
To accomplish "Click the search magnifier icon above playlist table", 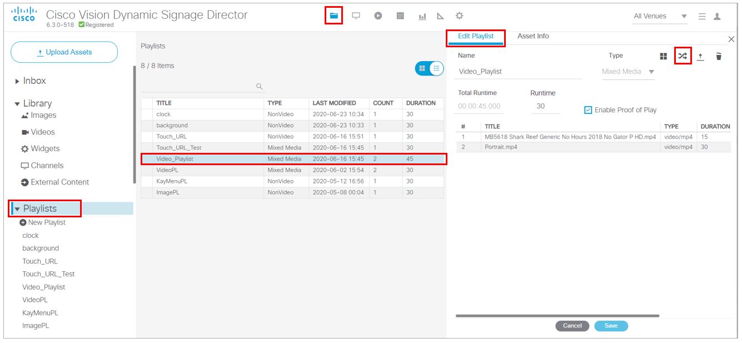I will [x=259, y=86].
